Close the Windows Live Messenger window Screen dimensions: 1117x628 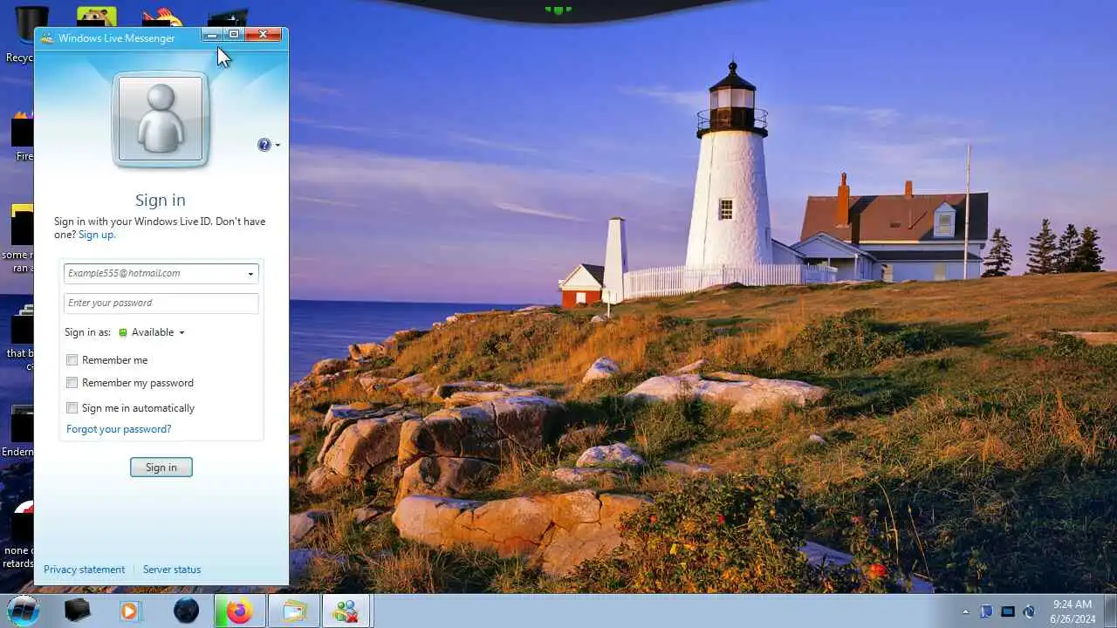click(x=263, y=35)
